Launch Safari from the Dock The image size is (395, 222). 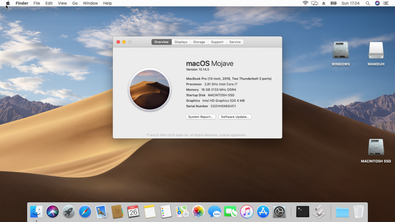coord(85,212)
